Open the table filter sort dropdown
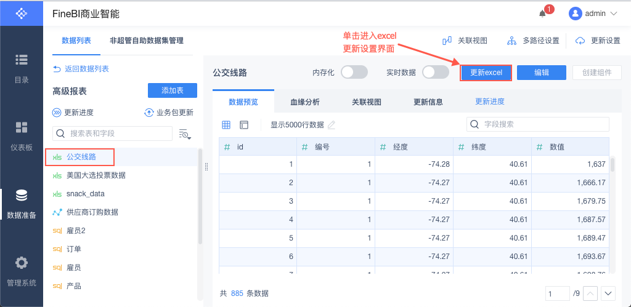The width and height of the screenshot is (631, 307). point(185,134)
